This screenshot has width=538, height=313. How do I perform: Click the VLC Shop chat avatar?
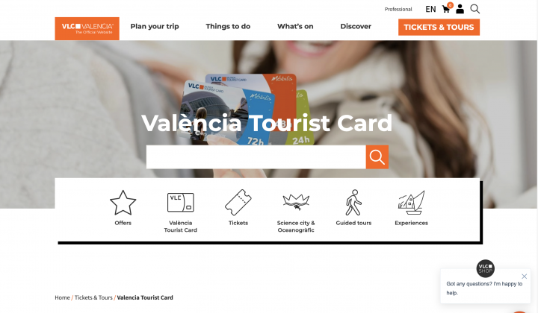(x=485, y=268)
